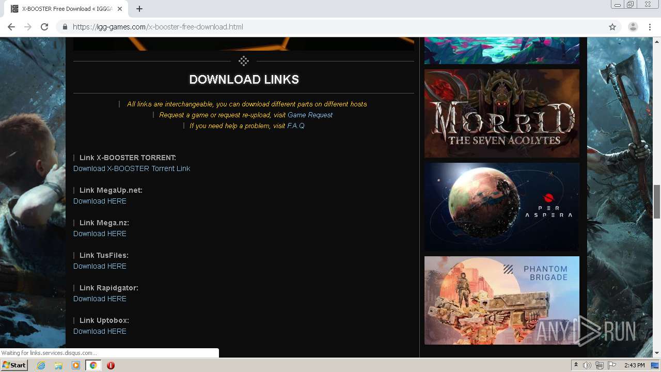Click Download HERE under Link Rapidgator
Screen dimensions: 661x372
tap(100, 299)
